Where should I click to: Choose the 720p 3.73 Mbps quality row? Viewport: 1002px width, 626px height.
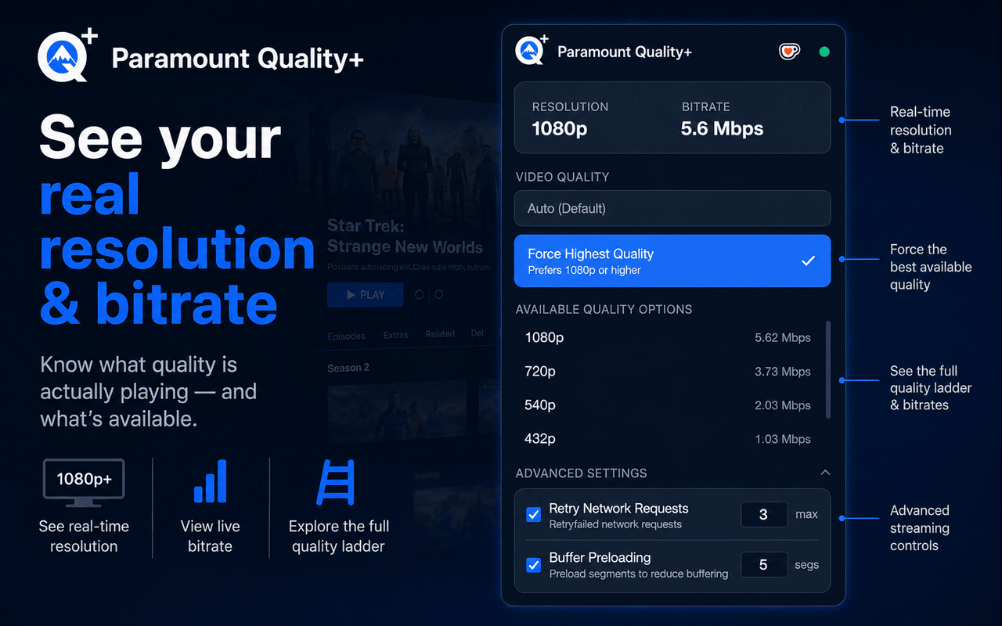668,372
